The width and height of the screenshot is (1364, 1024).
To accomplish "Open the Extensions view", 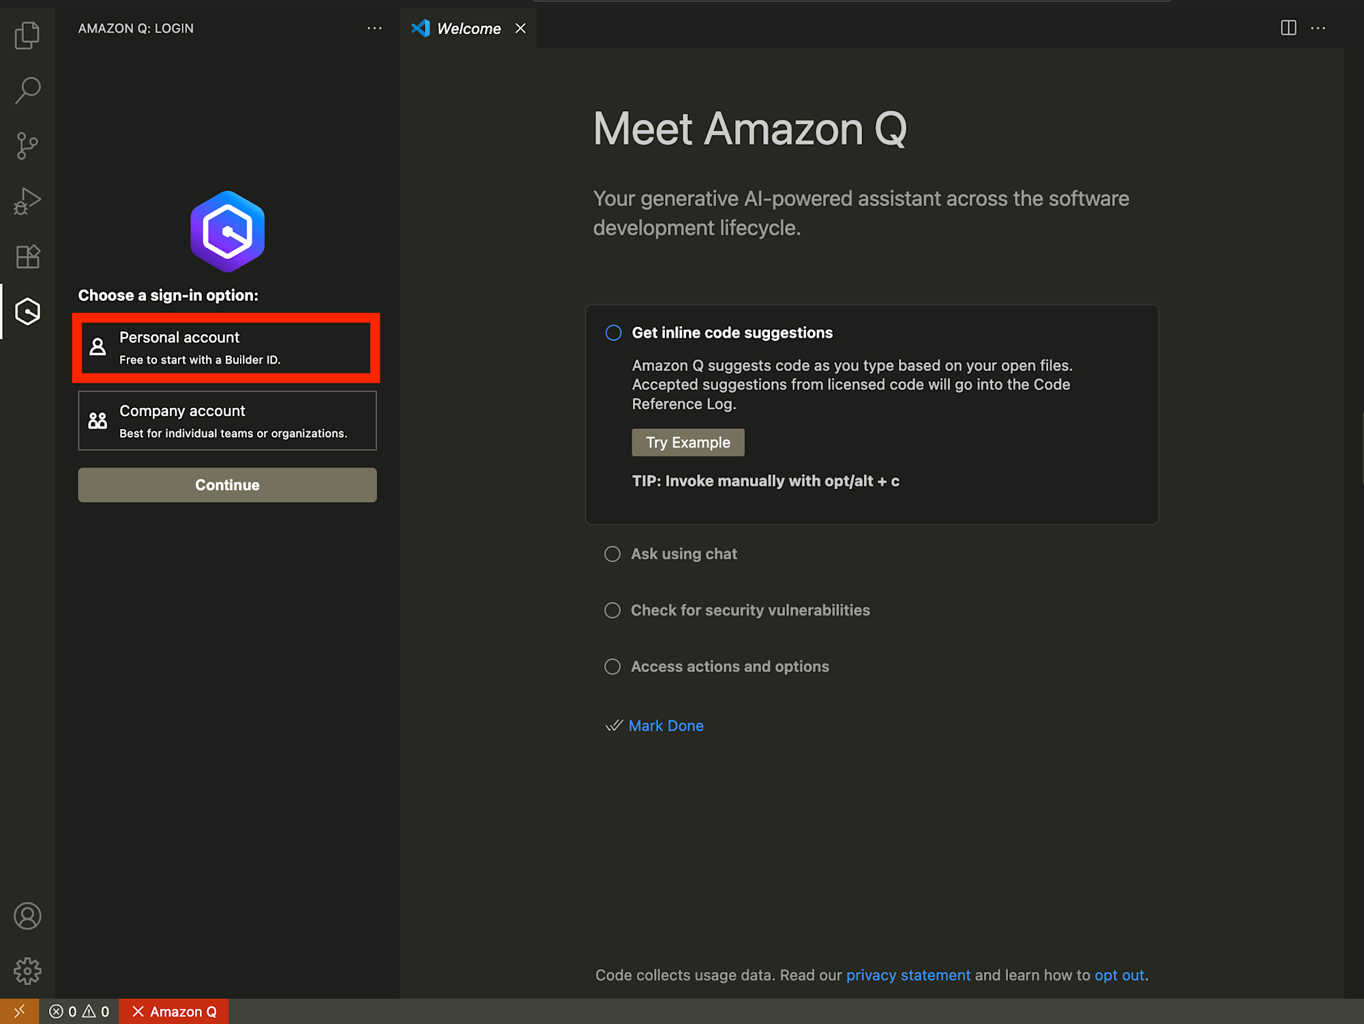I will point(27,257).
